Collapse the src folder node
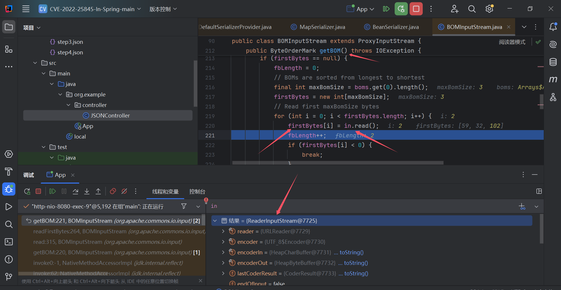Viewport: 561px width, 290px height. [x=35, y=63]
